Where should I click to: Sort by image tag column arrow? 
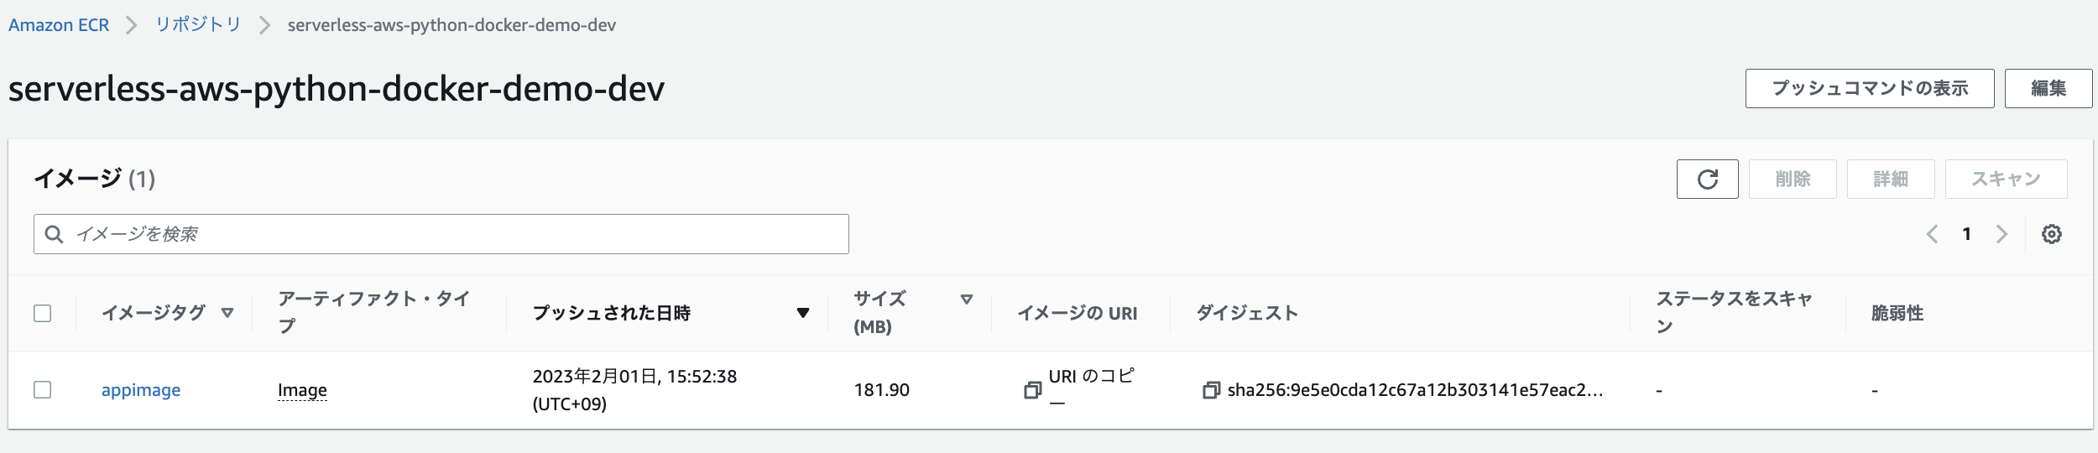pos(227,313)
